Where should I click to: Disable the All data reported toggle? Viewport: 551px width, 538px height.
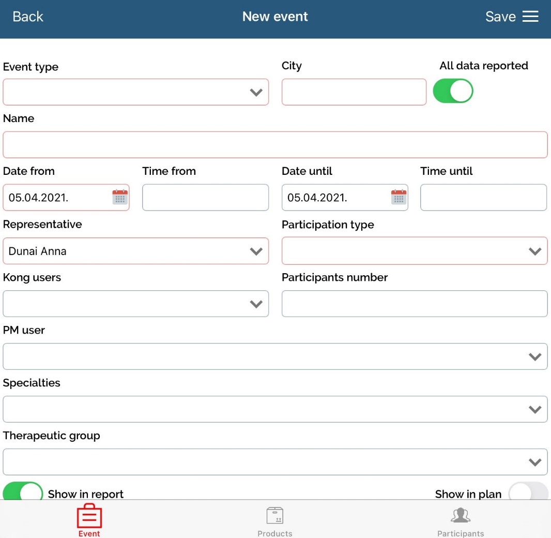click(453, 91)
